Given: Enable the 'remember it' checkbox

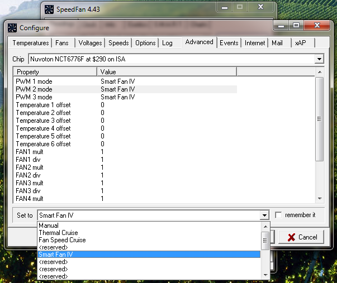Looking at the screenshot, I should (278, 215).
